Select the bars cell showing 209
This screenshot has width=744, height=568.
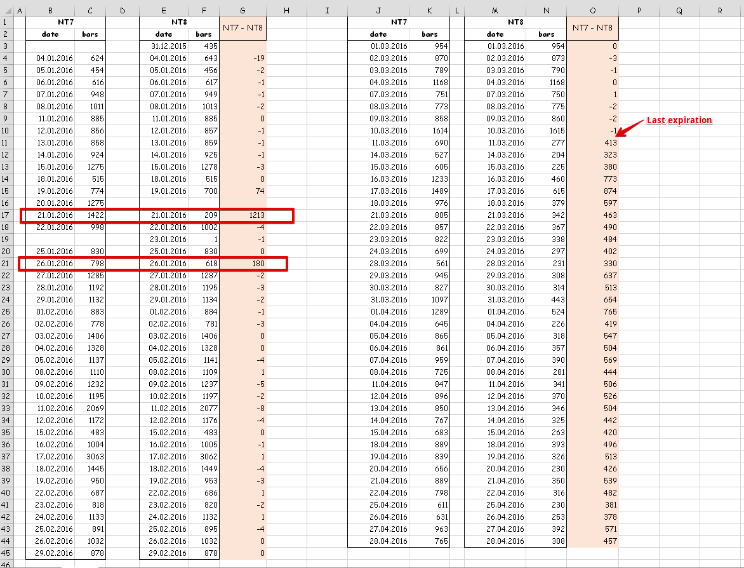coord(204,215)
